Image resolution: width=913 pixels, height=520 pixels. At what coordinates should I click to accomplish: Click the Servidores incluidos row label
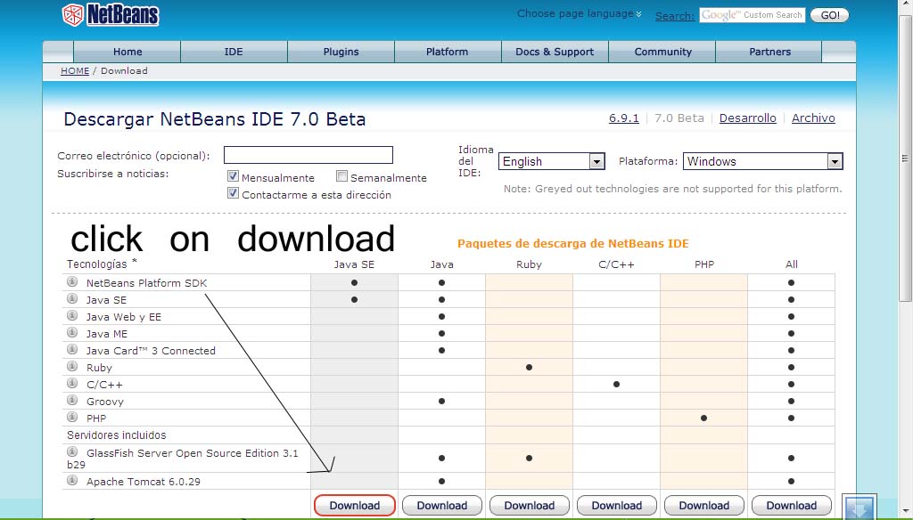(x=117, y=435)
